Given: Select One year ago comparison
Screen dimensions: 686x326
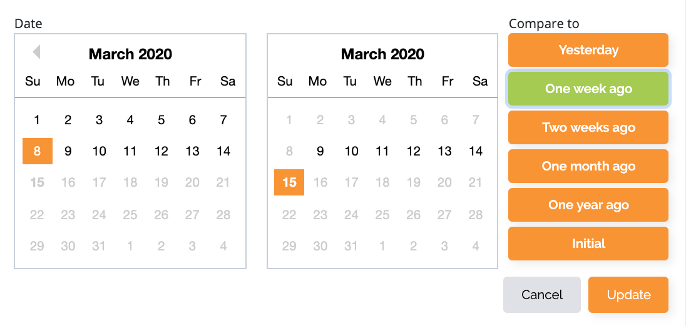Looking at the screenshot, I should (588, 205).
